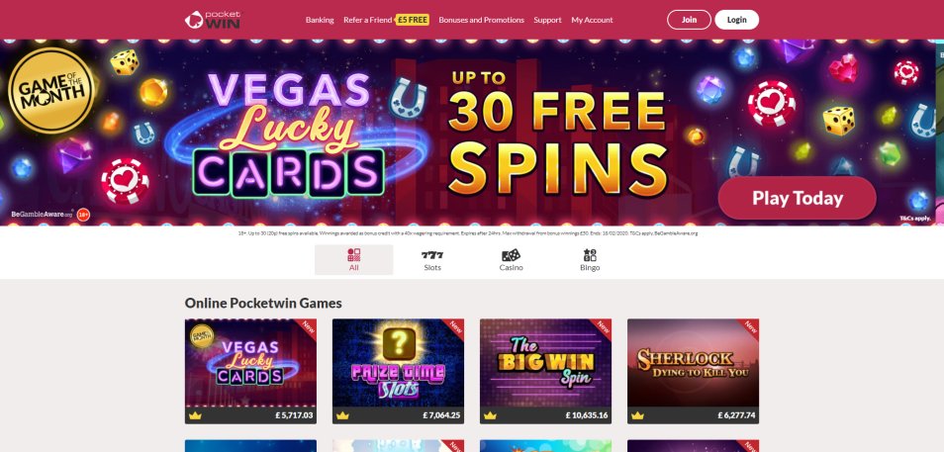This screenshot has height=452, width=944.
Task: Go to the Support page
Action: (x=547, y=20)
